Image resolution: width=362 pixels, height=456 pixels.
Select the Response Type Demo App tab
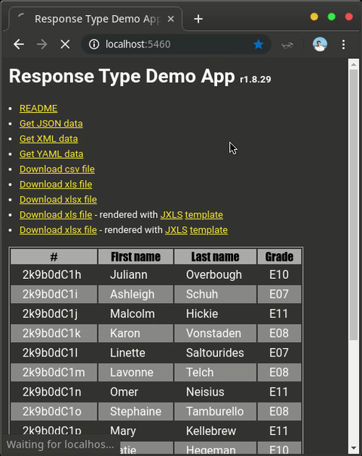[x=96, y=19]
